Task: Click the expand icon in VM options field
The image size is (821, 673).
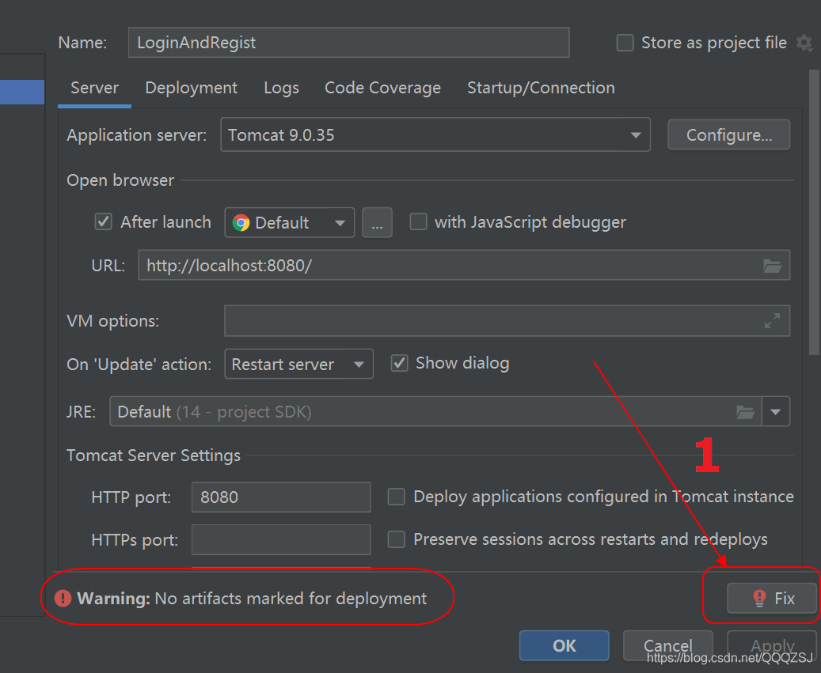Action: pos(772,320)
